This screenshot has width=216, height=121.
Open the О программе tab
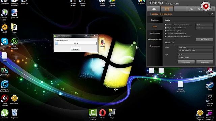155,46
